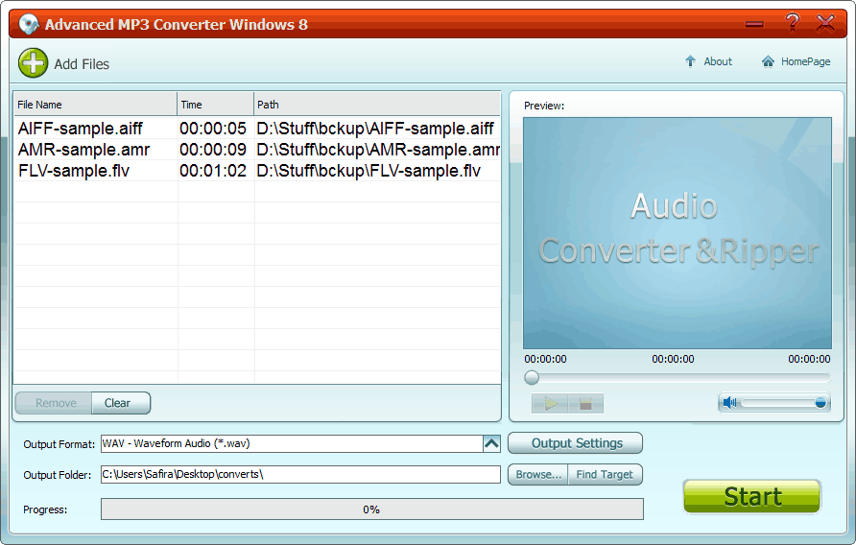The width and height of the screenshot is (856, 545).
Task: Click the Browse... button
Action: tap(538, 475)
